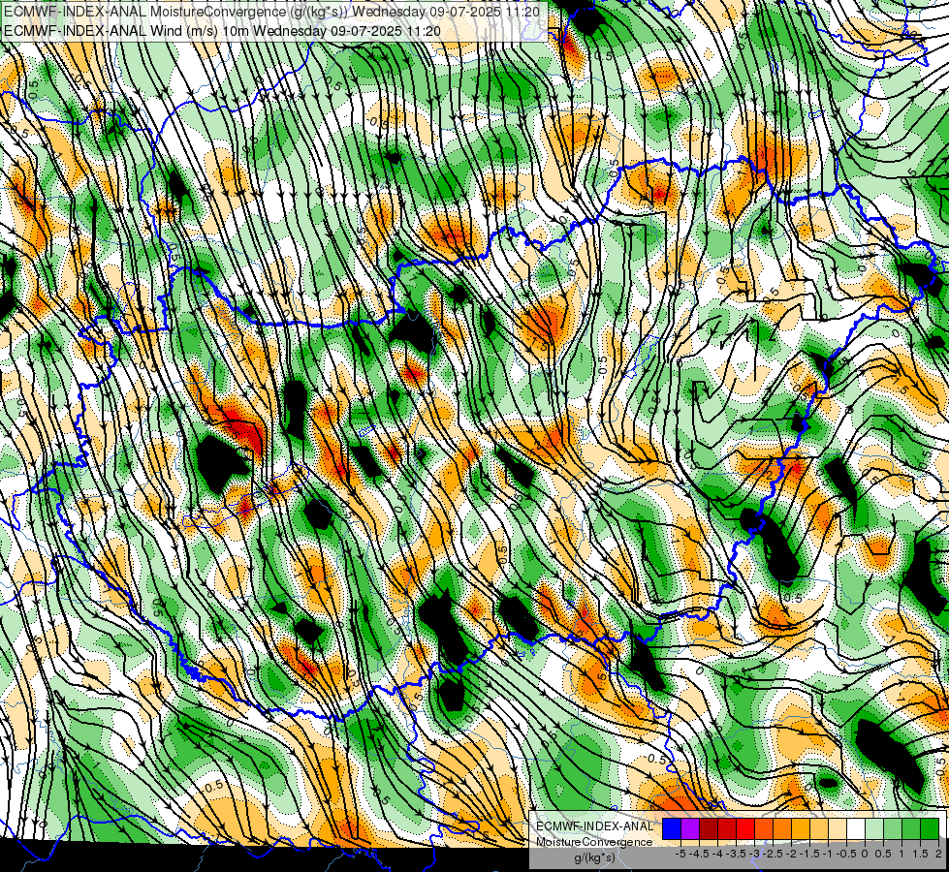Select the darkest green swatch, 1.5 to 2
Viewport: 949px width, 872px height.
click(x=930, y=829)
